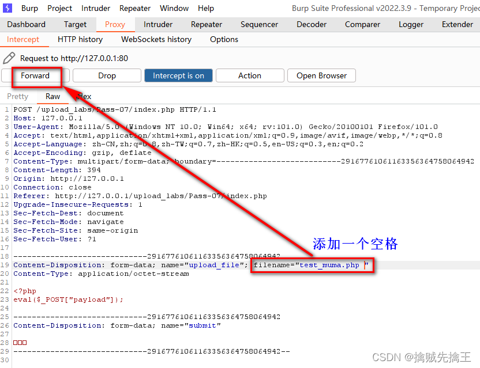Click the eval($_POST["payload"]) line
Image resolution: width=480 pixels, height=368 pixels.
[x=68, y=299]
